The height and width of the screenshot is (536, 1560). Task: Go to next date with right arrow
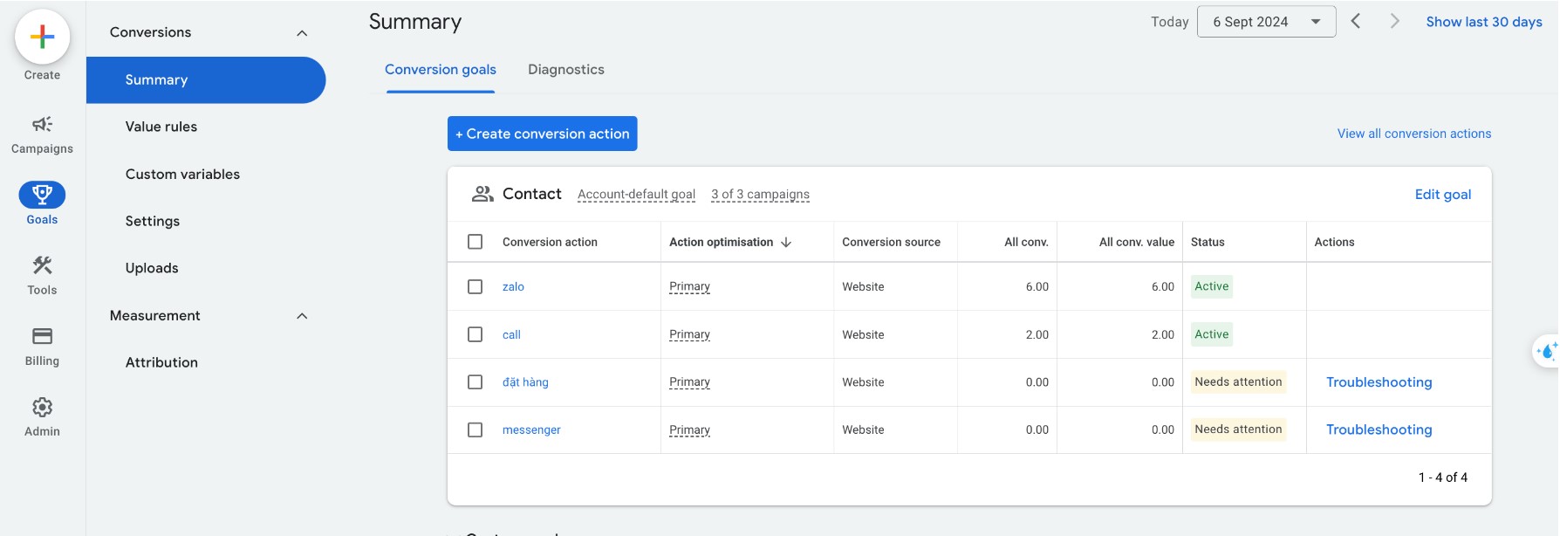[1394, 21]
